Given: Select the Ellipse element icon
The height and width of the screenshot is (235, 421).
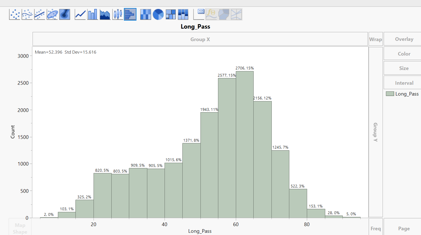Looking at the screenshot, I should [52, 14].
